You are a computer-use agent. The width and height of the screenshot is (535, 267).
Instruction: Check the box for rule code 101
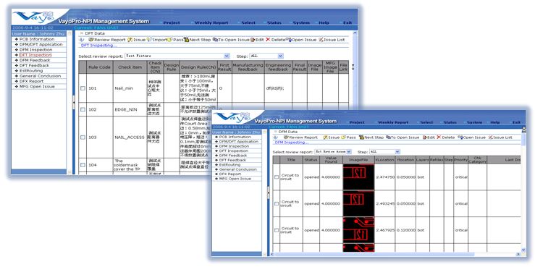tap(83, 88)
